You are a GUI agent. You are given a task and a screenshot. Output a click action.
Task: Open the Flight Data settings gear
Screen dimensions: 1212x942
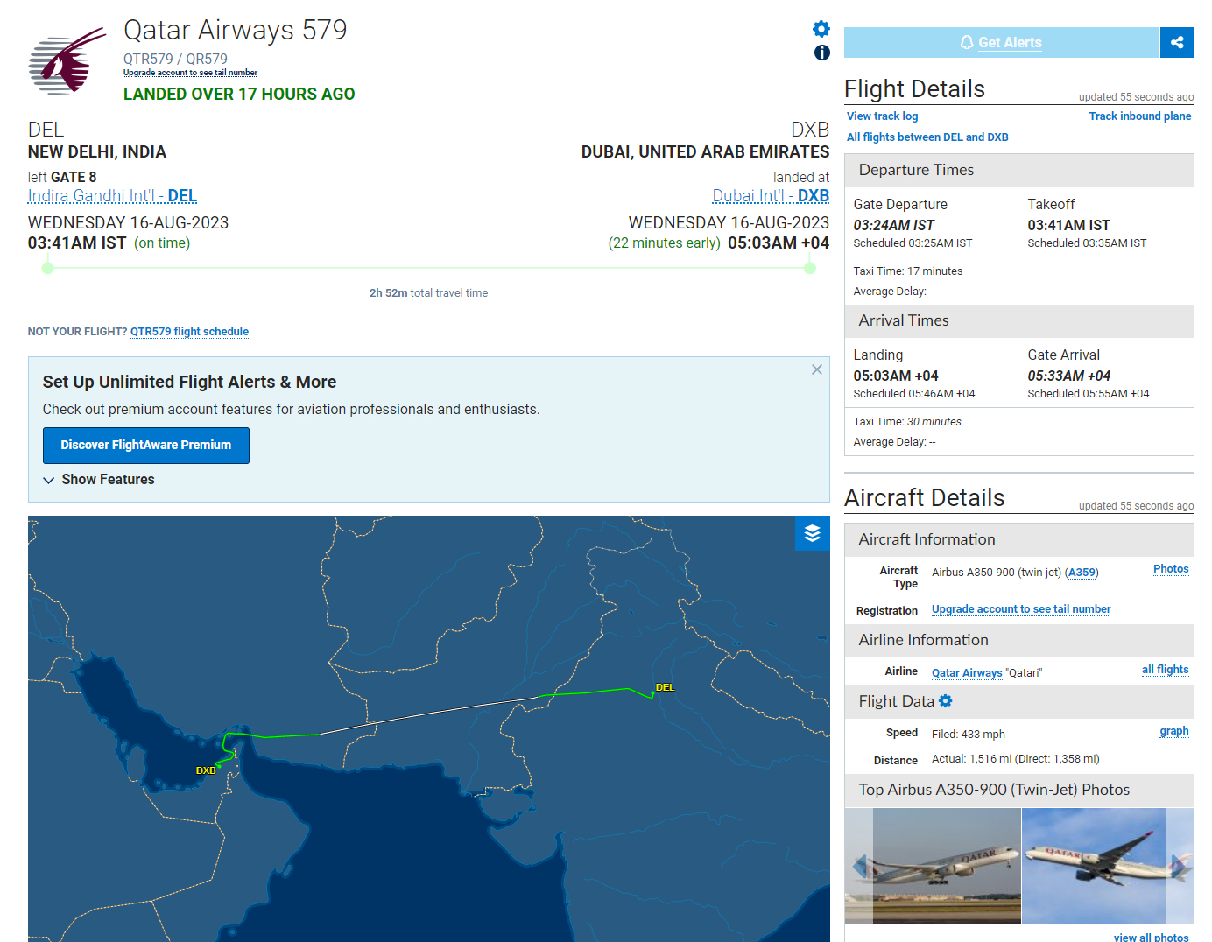tap(945, 700)
